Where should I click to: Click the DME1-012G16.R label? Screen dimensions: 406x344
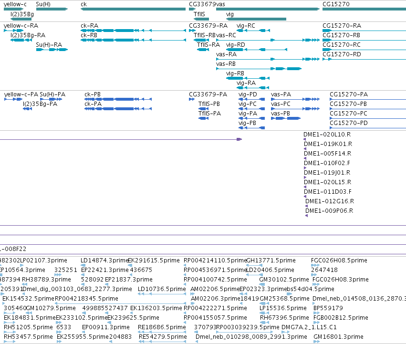(x=330, y=201)
